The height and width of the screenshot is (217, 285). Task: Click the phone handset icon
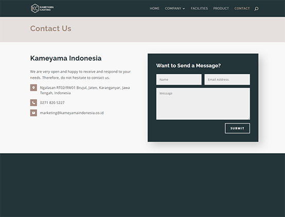pyautogui.click(x=33, y=103)
